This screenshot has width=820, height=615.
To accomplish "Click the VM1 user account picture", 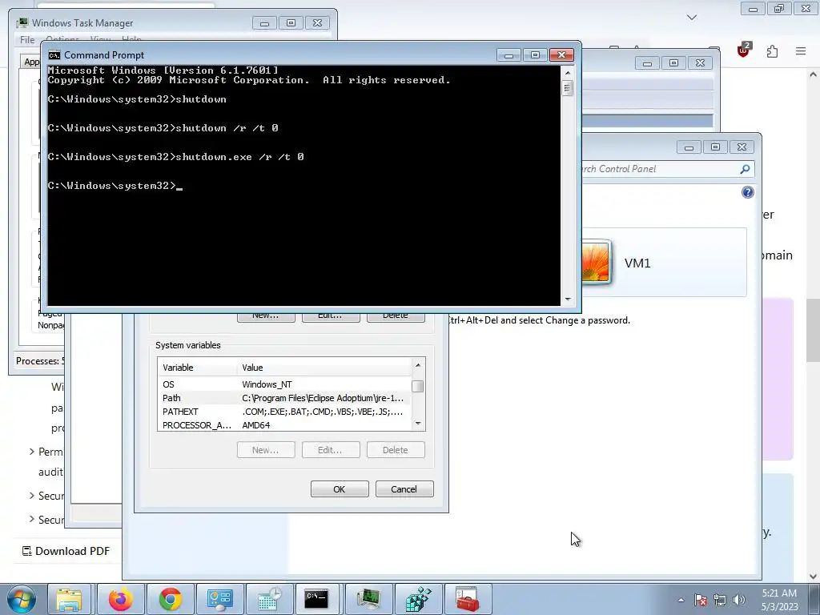I will coord(596,263).
